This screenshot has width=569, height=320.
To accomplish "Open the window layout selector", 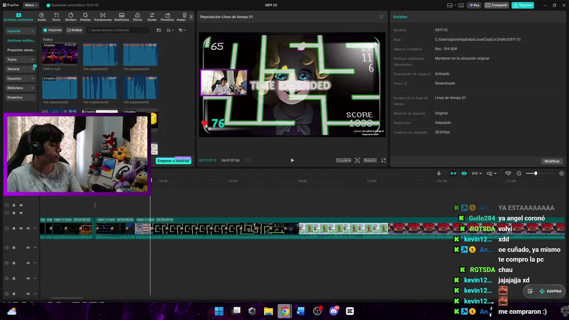I will click(452, 5).
